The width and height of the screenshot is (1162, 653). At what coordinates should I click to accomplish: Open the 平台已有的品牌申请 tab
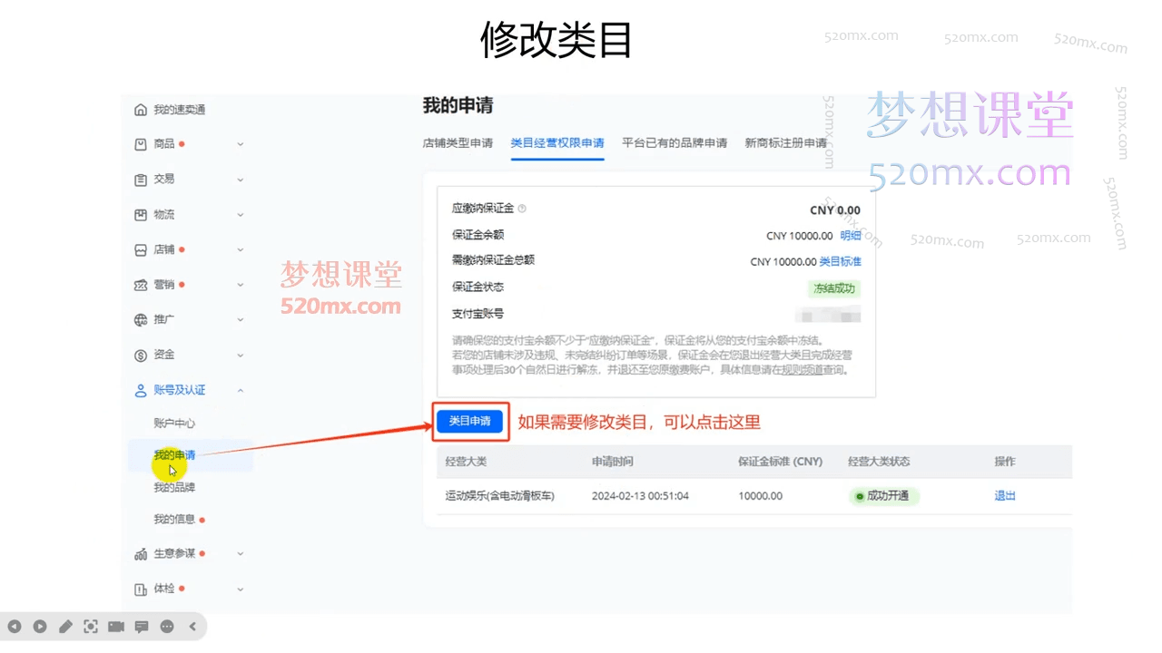[x=675, y=142]
